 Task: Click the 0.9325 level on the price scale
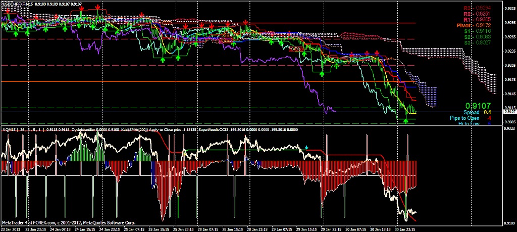coord(509,9)
